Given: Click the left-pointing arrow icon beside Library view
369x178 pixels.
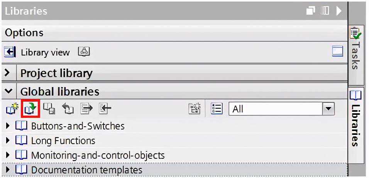Looking at the screenshot, I should point(10,52).
